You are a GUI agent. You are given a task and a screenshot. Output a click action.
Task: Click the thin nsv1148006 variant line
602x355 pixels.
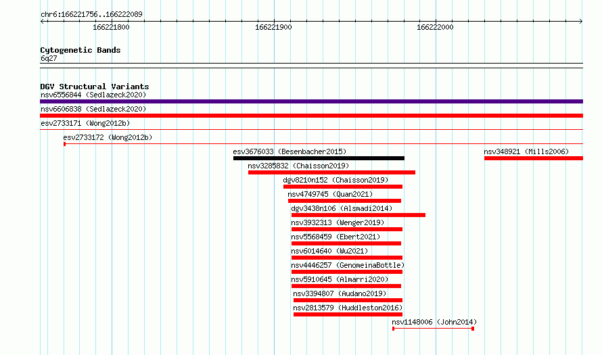pos(433,329)
